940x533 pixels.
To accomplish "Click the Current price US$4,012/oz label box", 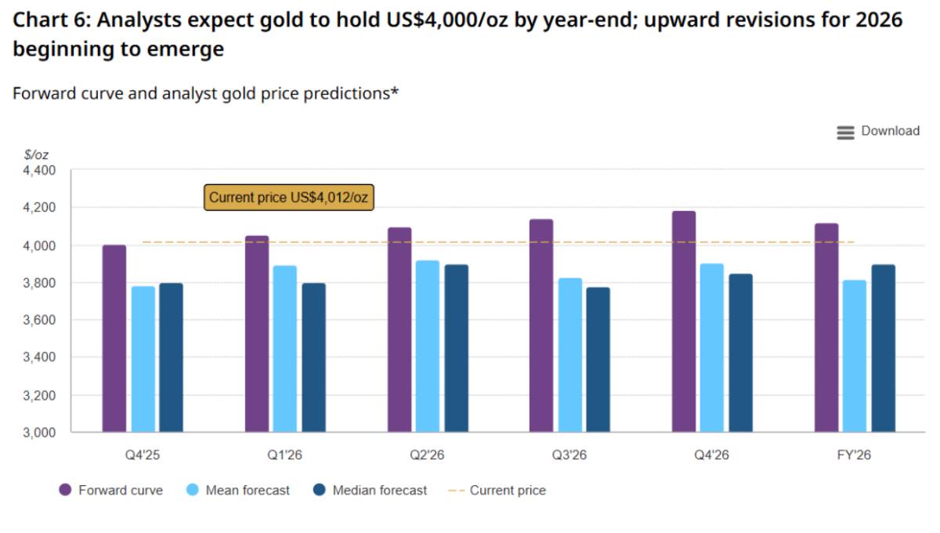I will pos(288,198).
